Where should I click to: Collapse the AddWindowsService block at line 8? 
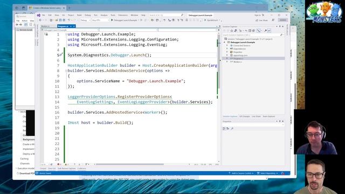pyautogui.click(x=66, y=71)
